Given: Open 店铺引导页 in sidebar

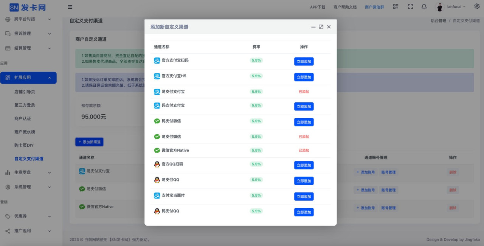Looking at the screenshot, I should 25,92.
